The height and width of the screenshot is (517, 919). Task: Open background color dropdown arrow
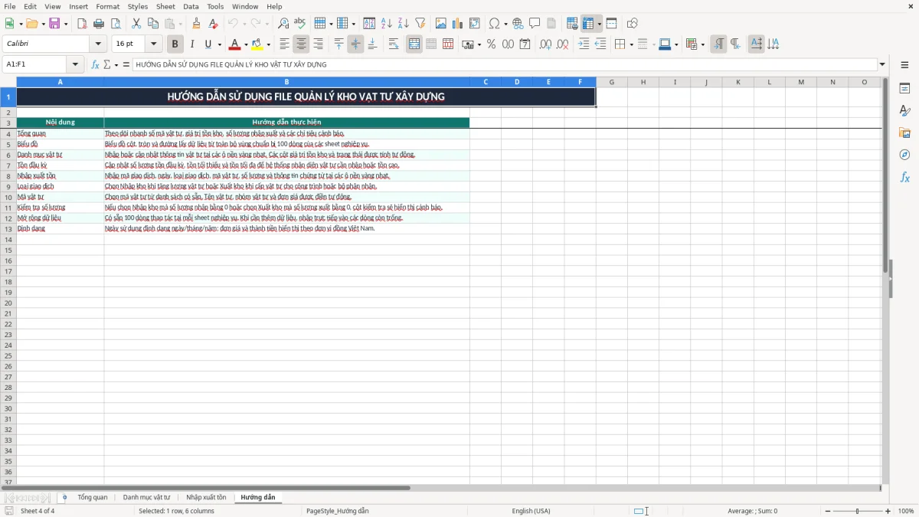pyautogui.click(x=269, y=44)
